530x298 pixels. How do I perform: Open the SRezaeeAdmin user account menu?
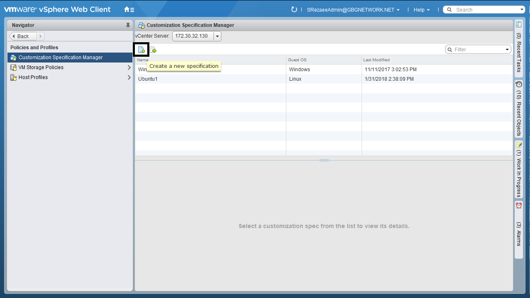click(x=353, y=10)
